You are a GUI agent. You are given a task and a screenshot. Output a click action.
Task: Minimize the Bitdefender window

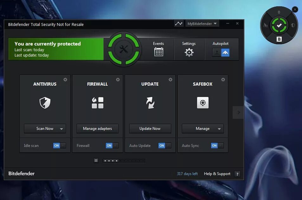pyautogui.click(x=228, y=23)
